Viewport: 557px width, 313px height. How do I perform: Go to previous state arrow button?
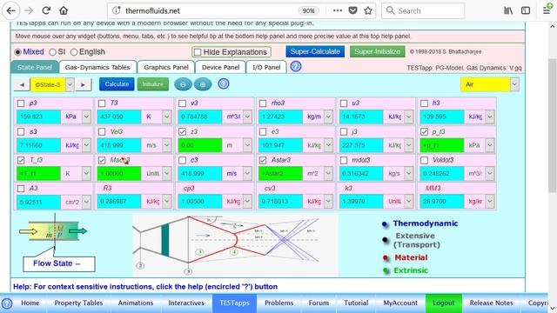22,85
